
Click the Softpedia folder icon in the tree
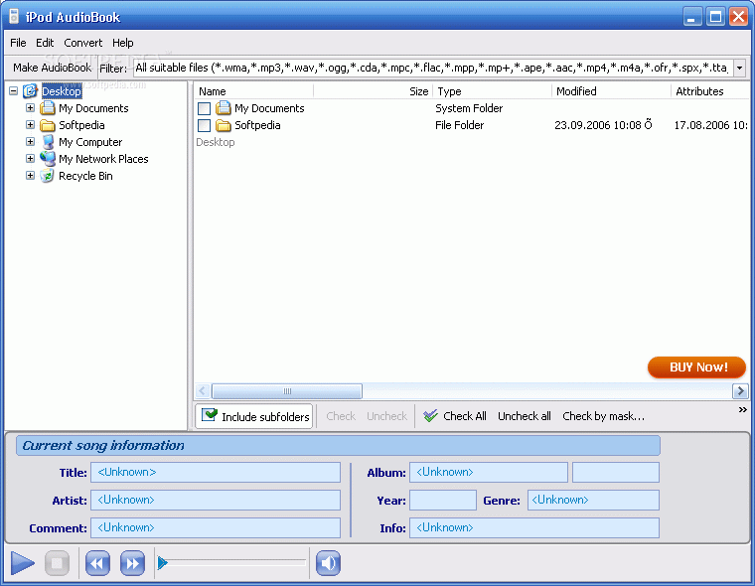click(x=48, y=125)
